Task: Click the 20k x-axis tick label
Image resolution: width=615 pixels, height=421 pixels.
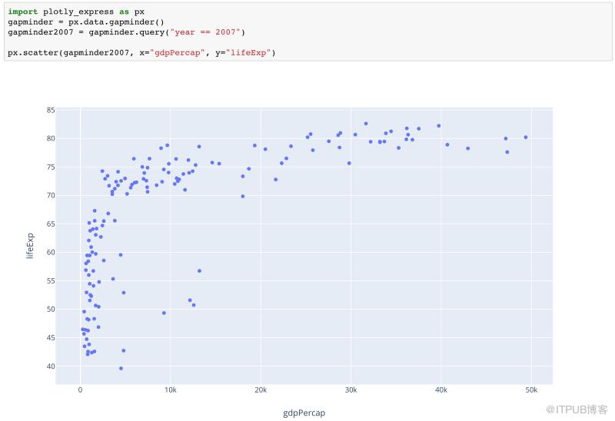Action: (x=261, y=390)
